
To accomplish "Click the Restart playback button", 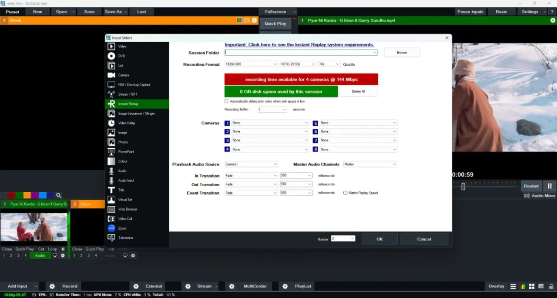I will 531,186.
